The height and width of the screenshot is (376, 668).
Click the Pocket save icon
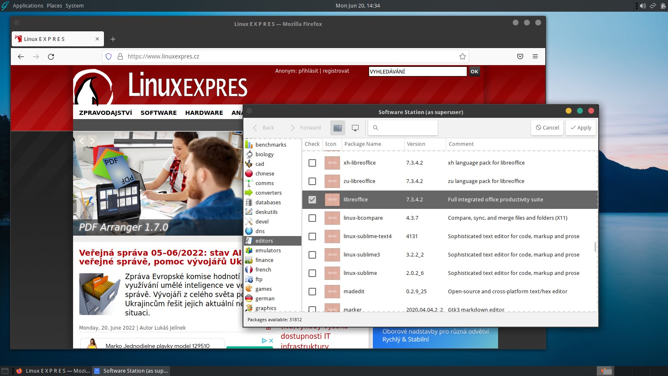click(x=520, y=56)
